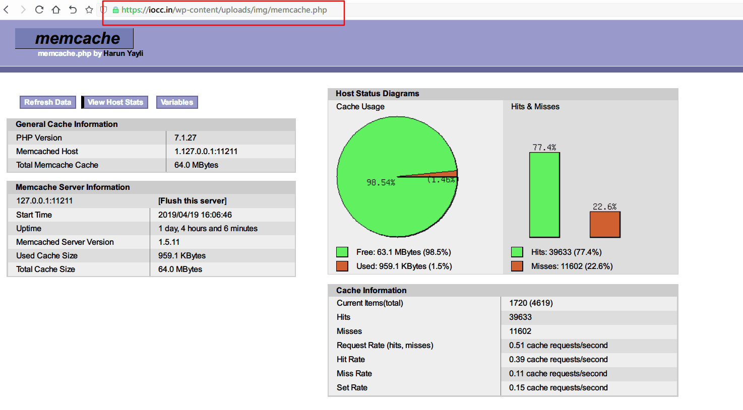
Task: Click the Cache Information section header
Action: coord(371,291)
